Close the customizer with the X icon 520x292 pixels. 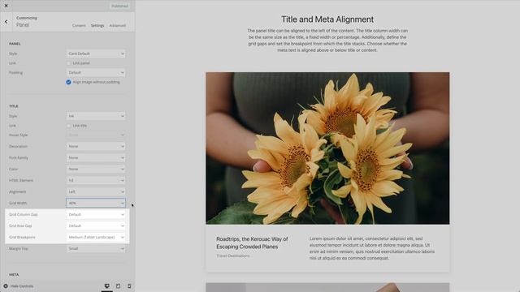click(6, 6)
